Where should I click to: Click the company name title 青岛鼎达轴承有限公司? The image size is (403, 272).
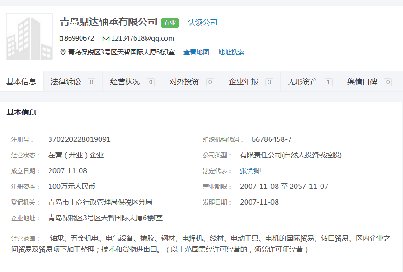click(x=109, y=22)
